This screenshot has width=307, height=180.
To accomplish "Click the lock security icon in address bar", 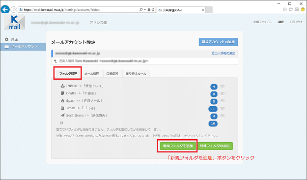I will tap(149, 10).
